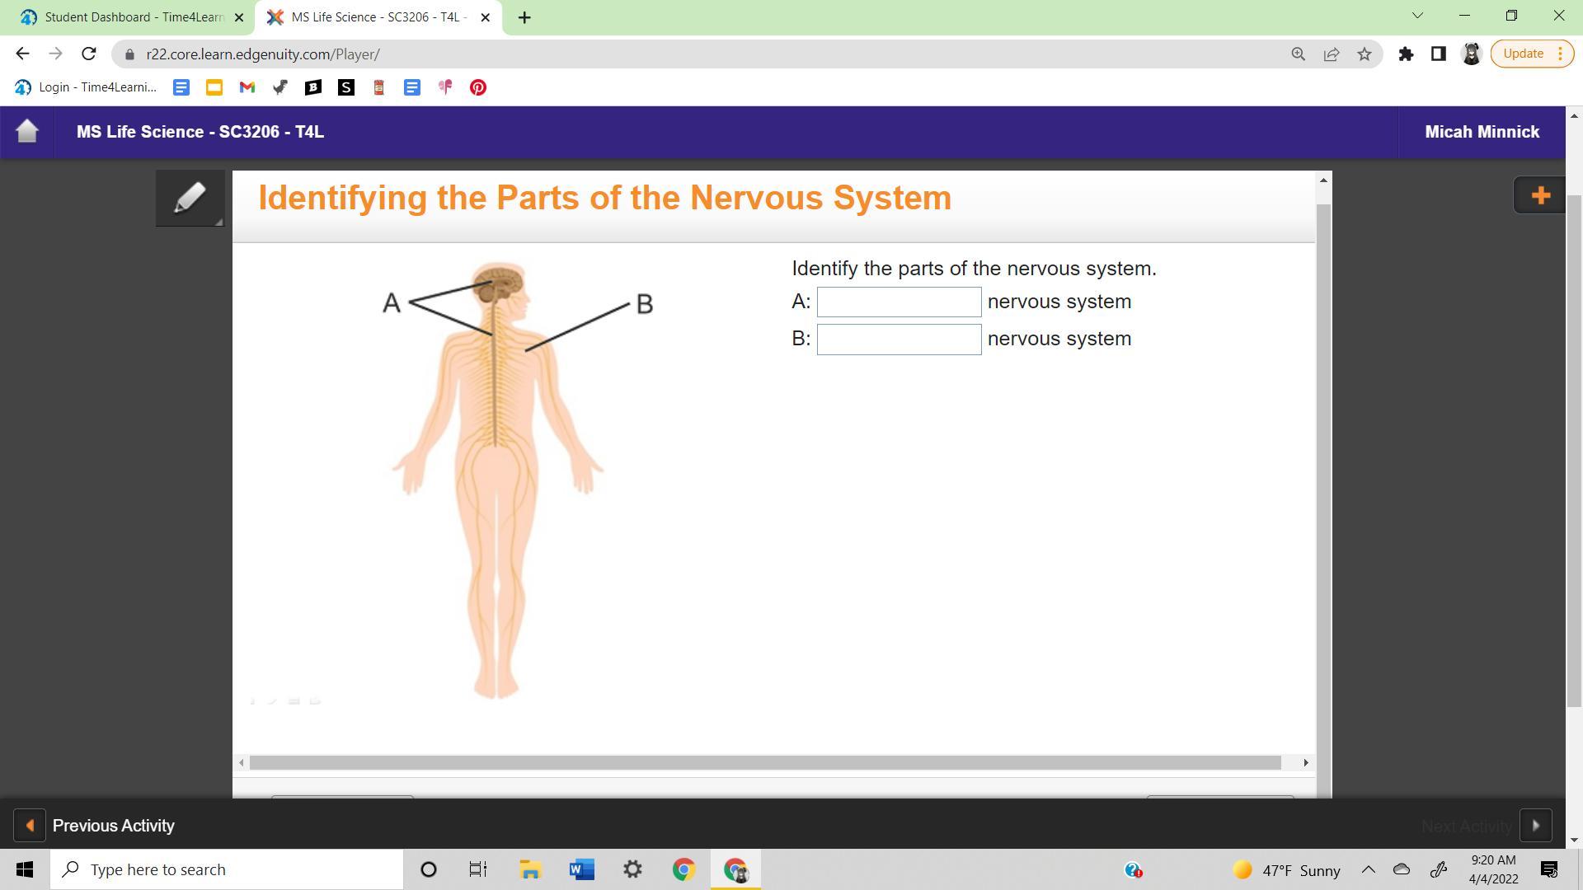This screenshot has width=1583, height=890.
Task: Toggle browser side panel icon
Action: 1438,54
